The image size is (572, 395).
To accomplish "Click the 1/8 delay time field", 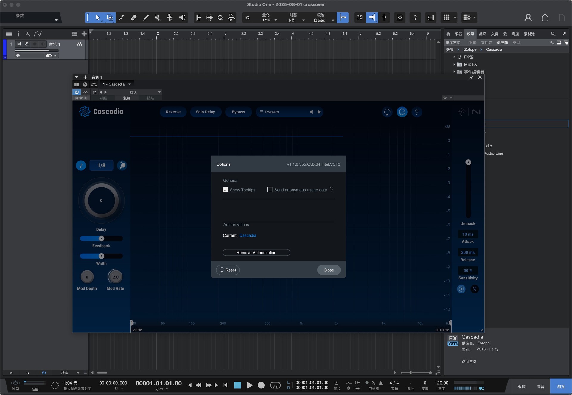I will tap(101, 165).
